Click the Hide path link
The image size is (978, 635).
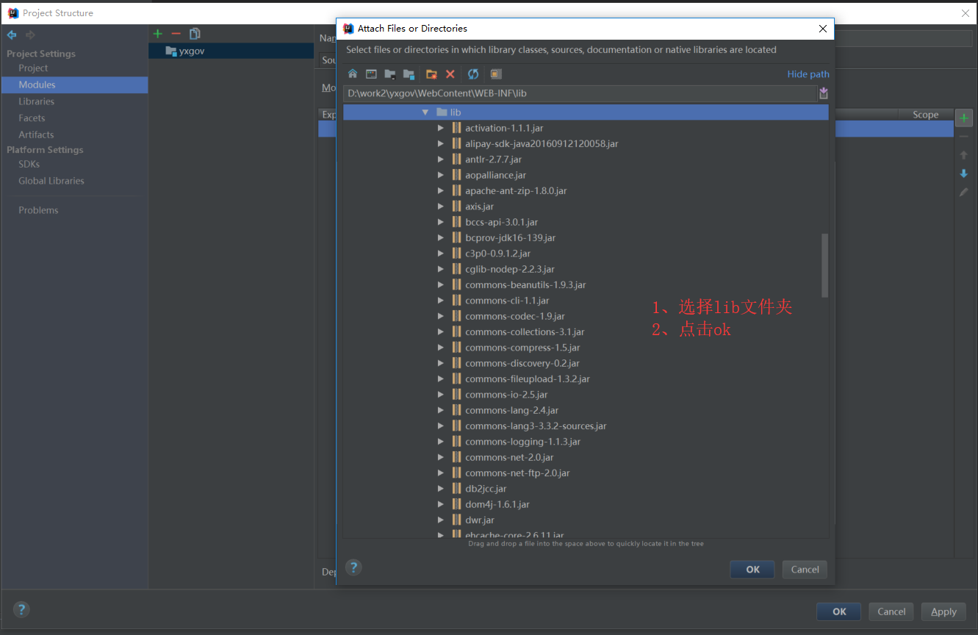tap(808, 73)
